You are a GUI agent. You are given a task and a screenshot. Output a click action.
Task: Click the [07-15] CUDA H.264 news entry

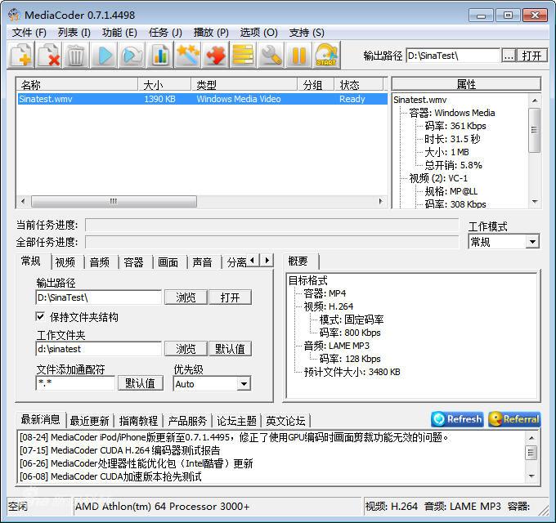pos(120,450)
